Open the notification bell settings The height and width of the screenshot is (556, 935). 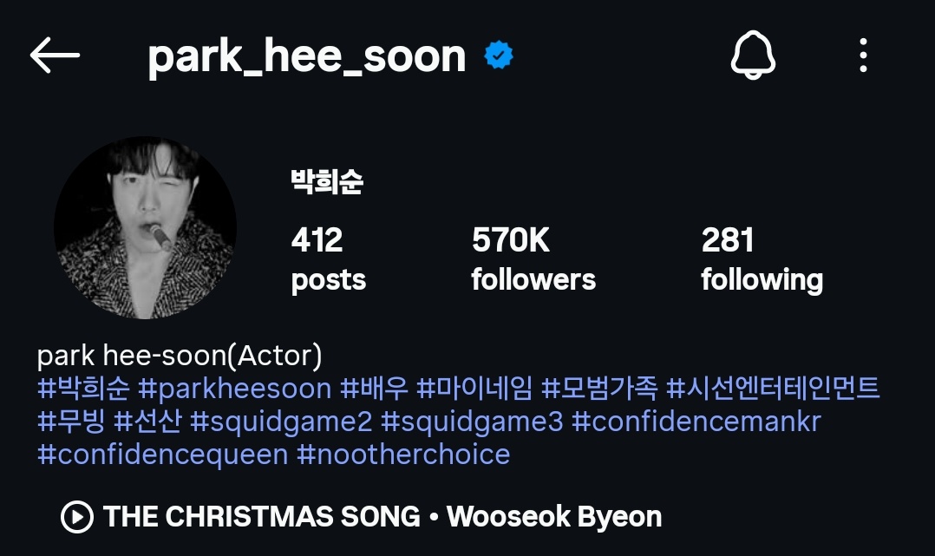click(x=753, y=55)
